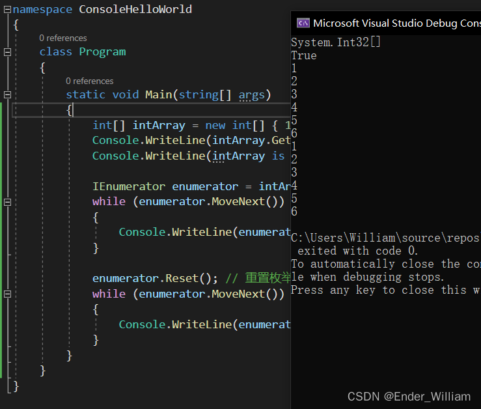Click the Debug Console title bar text
Viewport: 481px width, 409px height.
pyautogui.click(x=396, y=23)
